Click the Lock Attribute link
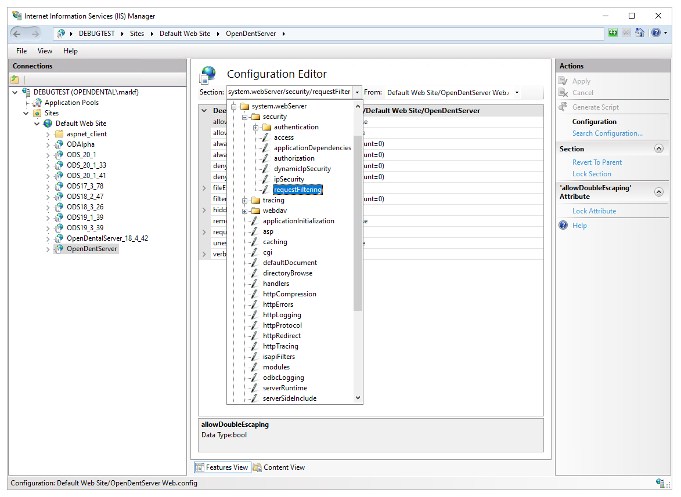Screen dimensions: 681x497 click(594, 211)
